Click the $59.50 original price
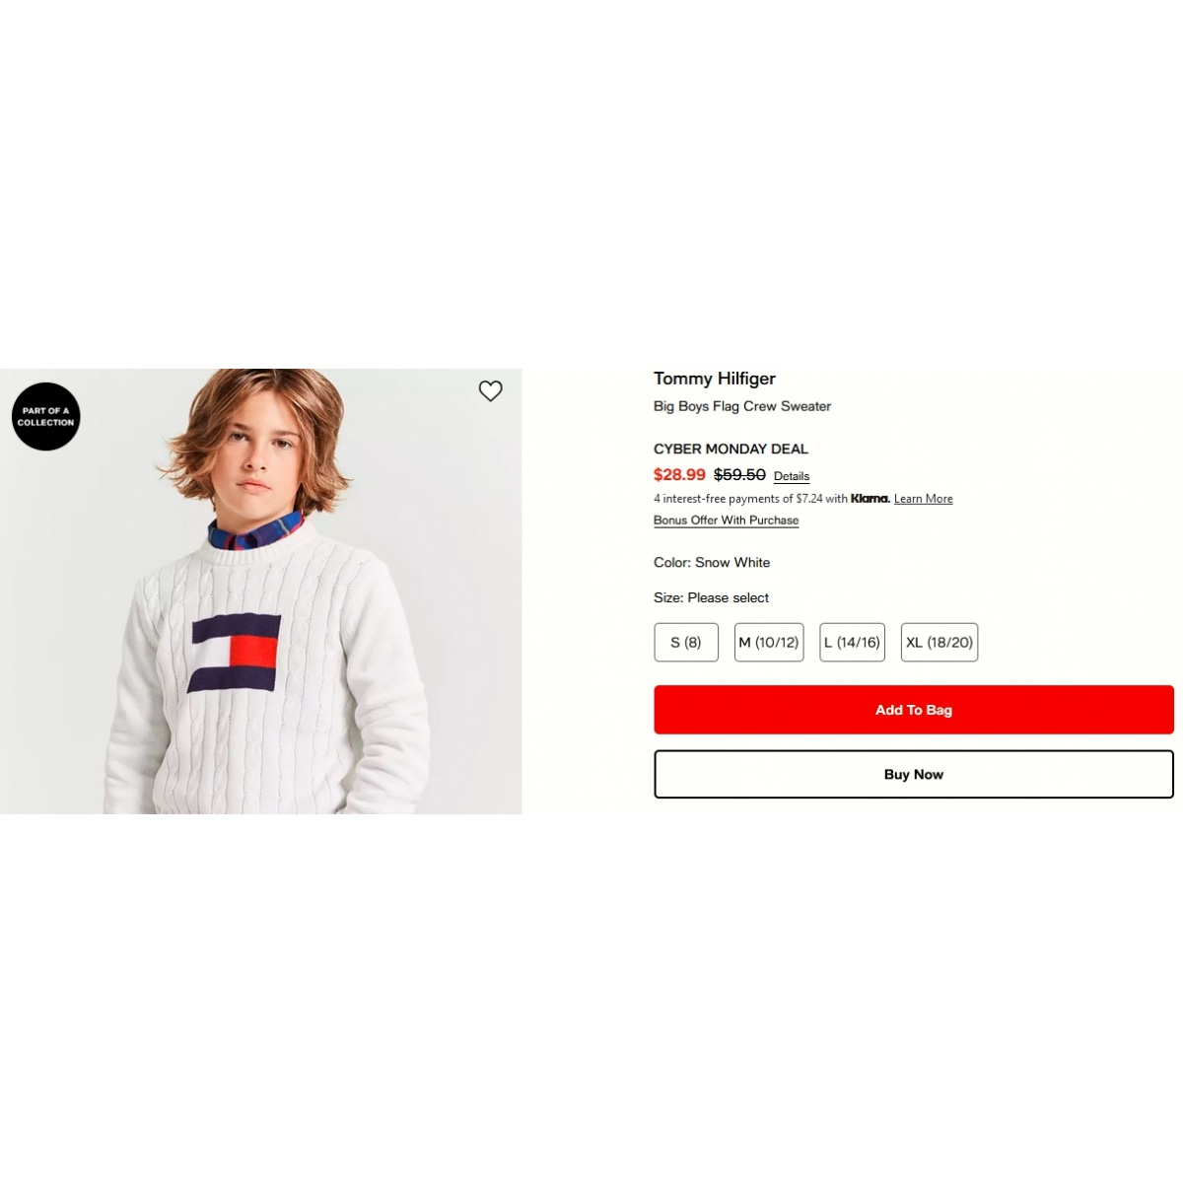 739,475
